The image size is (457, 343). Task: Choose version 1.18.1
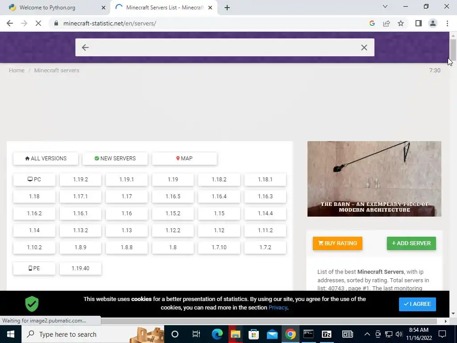click(x=265, y=180)
